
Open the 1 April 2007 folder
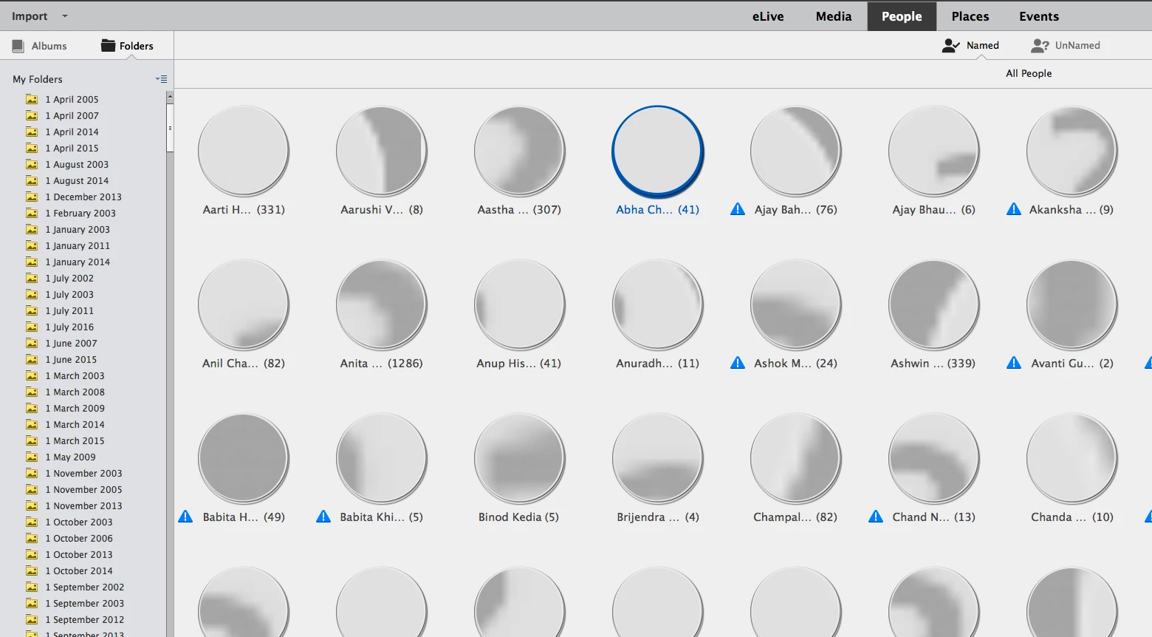tap(72, 115)
